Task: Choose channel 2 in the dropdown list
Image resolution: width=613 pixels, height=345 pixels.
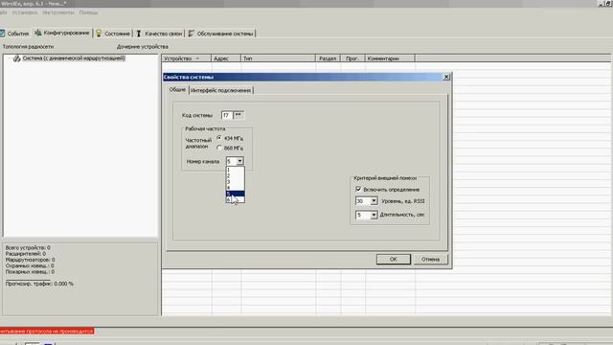Action: pyautogui.click(x=236, y=175)
